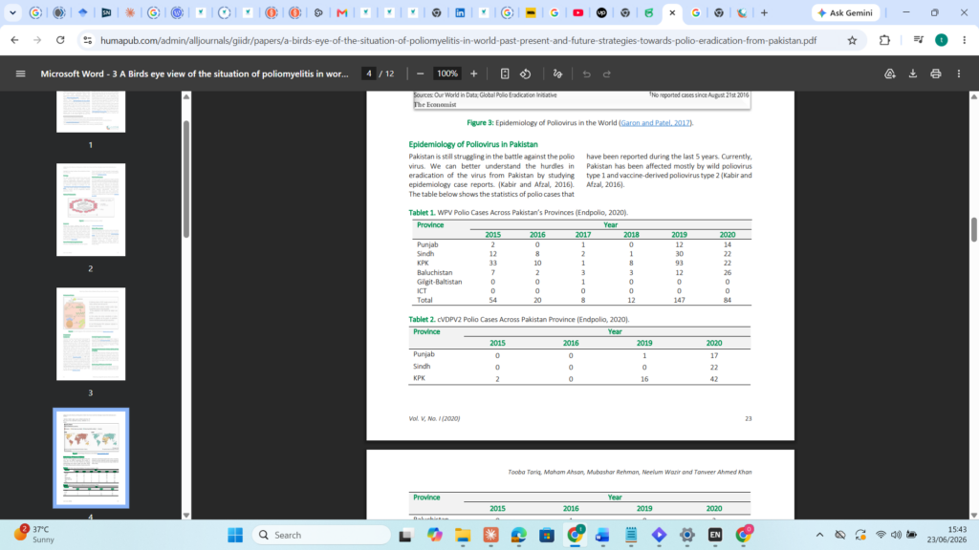Open Microsoft Edge from the taskbar
This screenshot has height=550, width=979.
(519, 535)
